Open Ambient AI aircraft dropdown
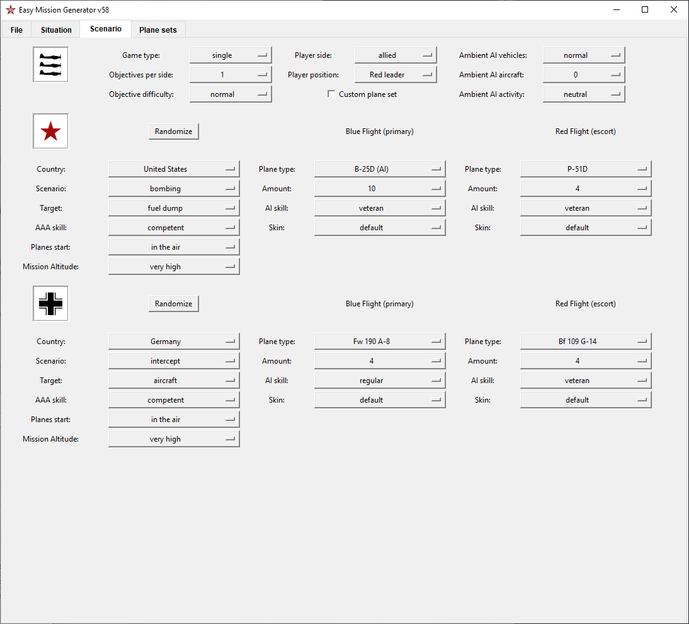 (584, 75)
